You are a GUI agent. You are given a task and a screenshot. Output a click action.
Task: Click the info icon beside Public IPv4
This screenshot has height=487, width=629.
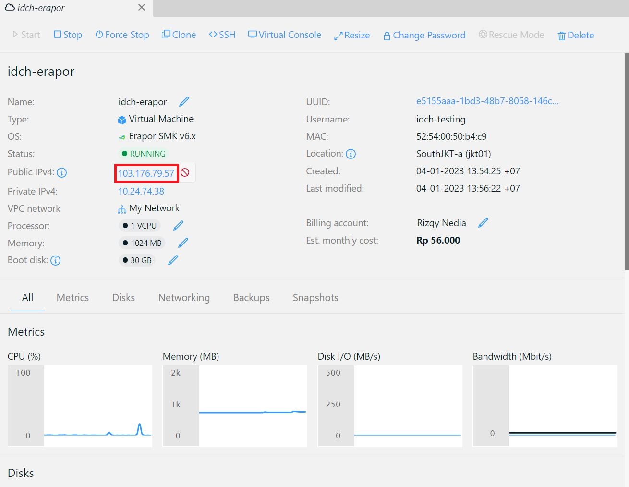[62, 173]
